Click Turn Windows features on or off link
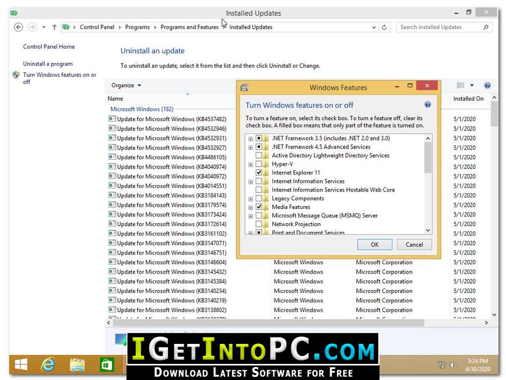The width and height of the screenshot is (506, 380). click(60, 78)
